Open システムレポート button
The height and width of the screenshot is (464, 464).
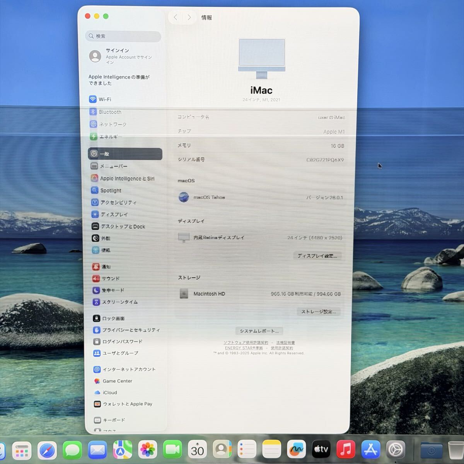[x=259, y=331]
